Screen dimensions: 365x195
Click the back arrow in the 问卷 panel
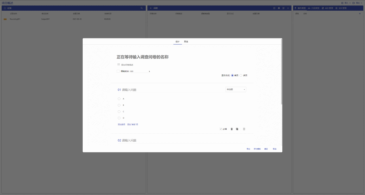click(x=151, y=8)
